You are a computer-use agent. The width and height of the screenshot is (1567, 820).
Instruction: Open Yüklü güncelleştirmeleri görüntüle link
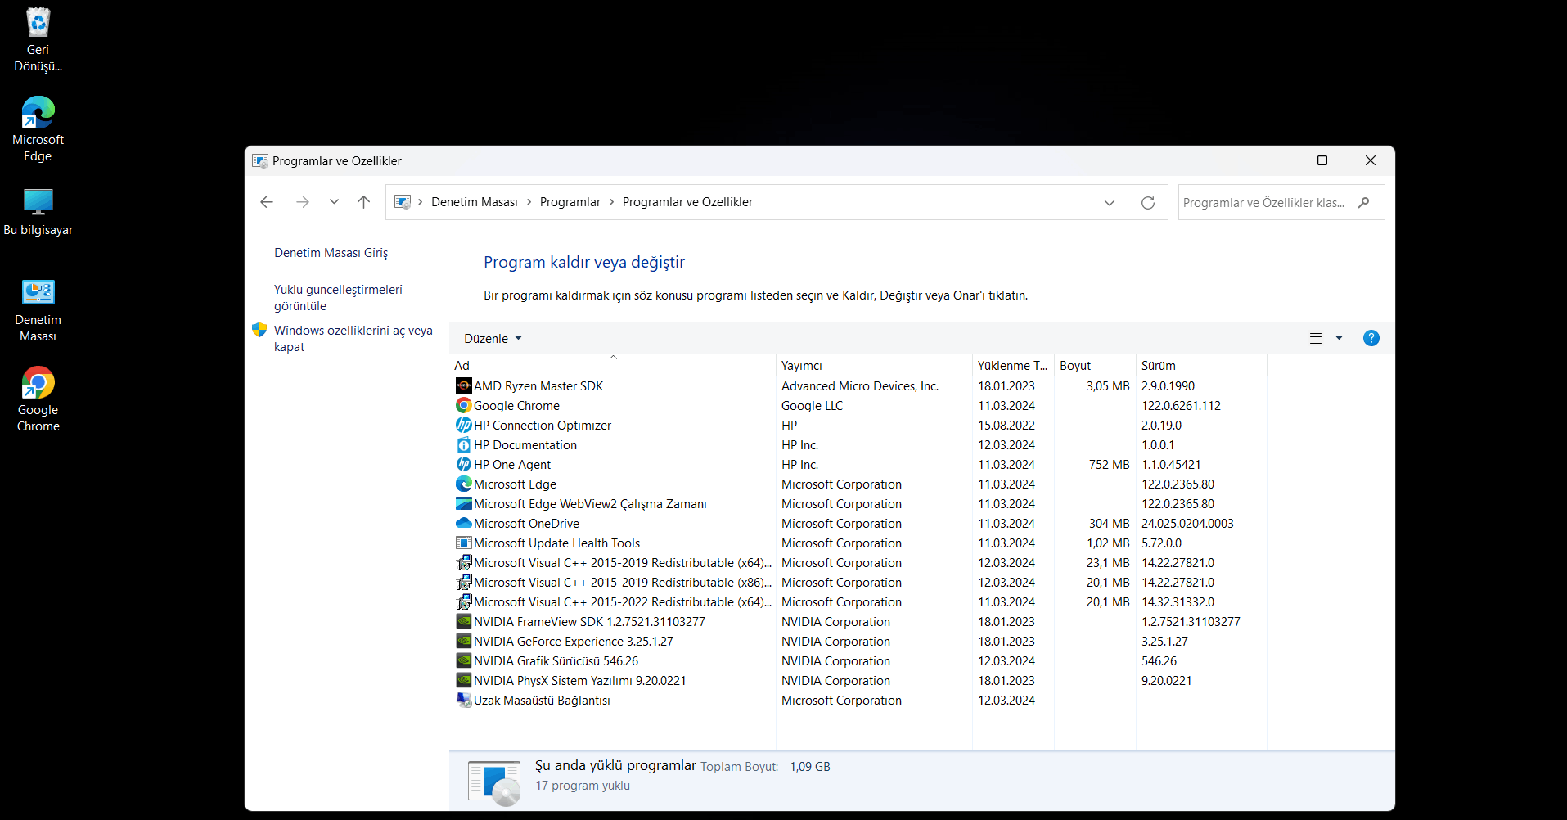338,297
